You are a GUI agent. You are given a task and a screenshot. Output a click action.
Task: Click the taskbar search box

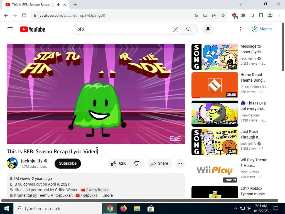58,208
